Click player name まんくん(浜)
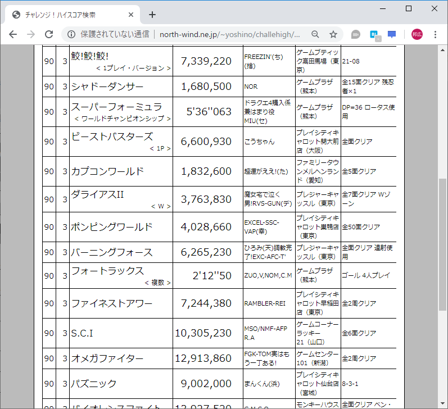Image resolution: width=448 pixels, height=409 pixels. point(262,384)
